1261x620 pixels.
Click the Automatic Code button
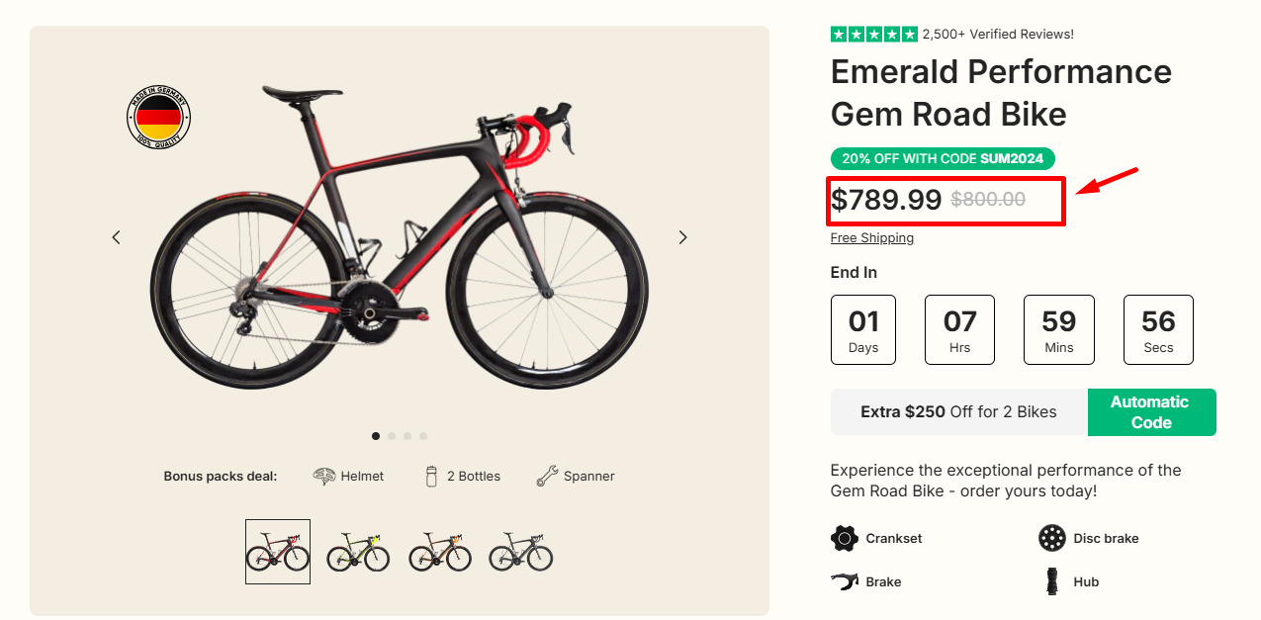[x=1151, y=412]
